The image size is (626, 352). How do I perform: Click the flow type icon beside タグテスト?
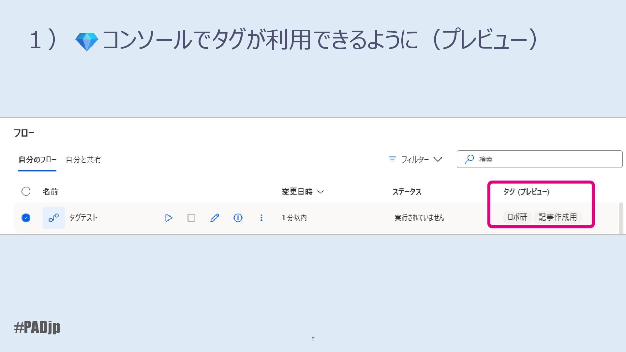(x=53, y=218)
